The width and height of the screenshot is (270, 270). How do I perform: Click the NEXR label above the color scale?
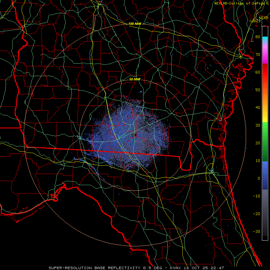pyautogui.click(x=263, y=18)
